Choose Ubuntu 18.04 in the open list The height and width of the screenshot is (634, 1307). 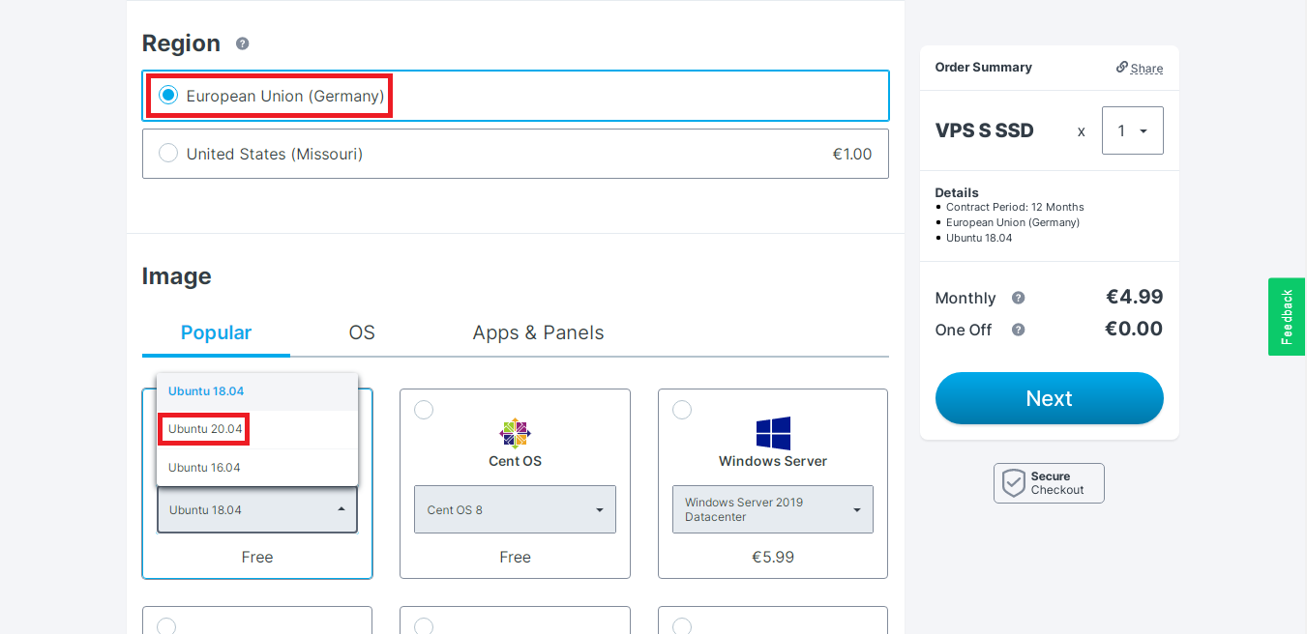[x=257, y=391]
